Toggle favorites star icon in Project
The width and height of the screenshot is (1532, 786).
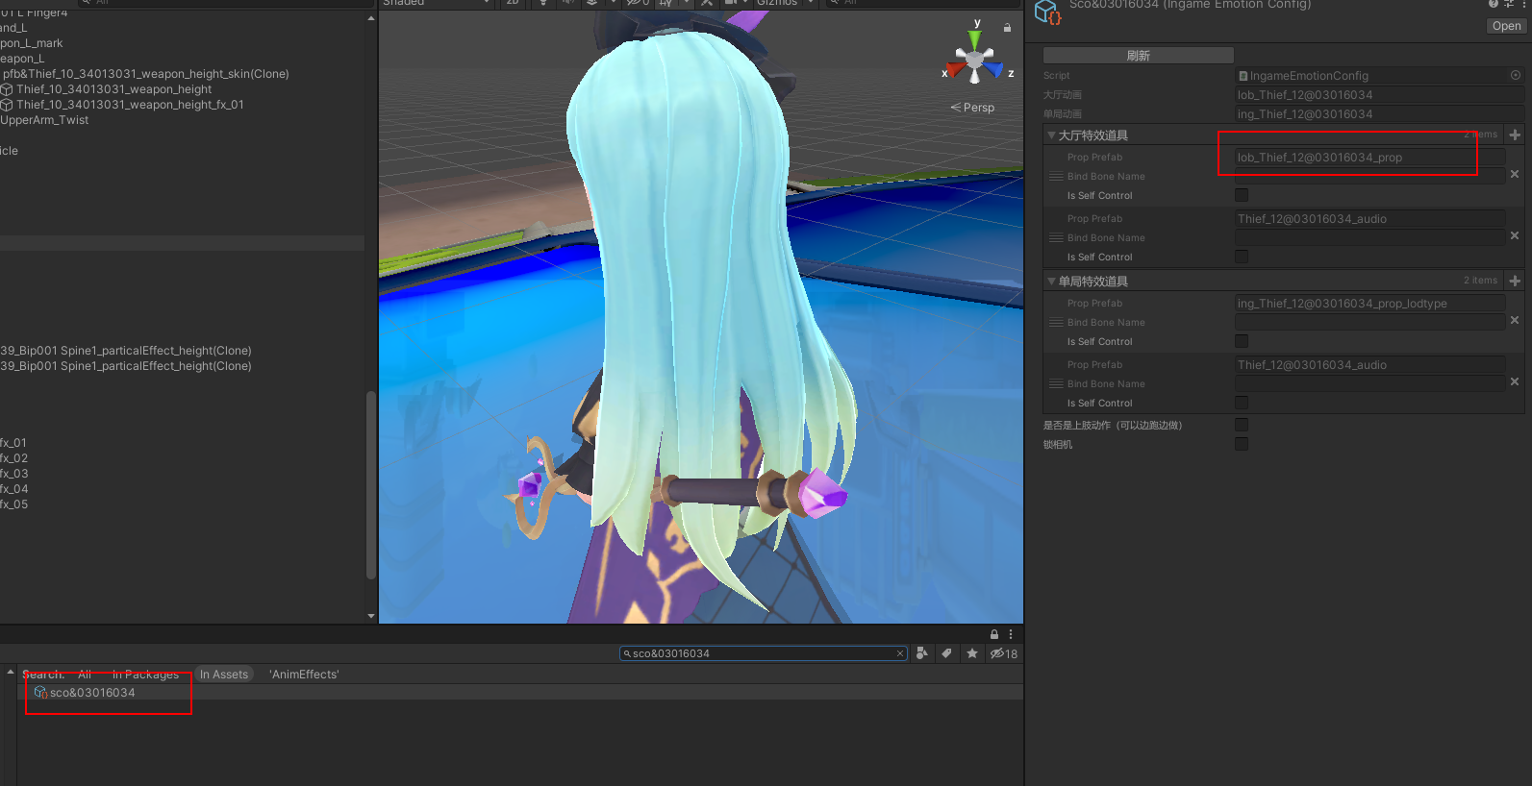coord(972,653)
